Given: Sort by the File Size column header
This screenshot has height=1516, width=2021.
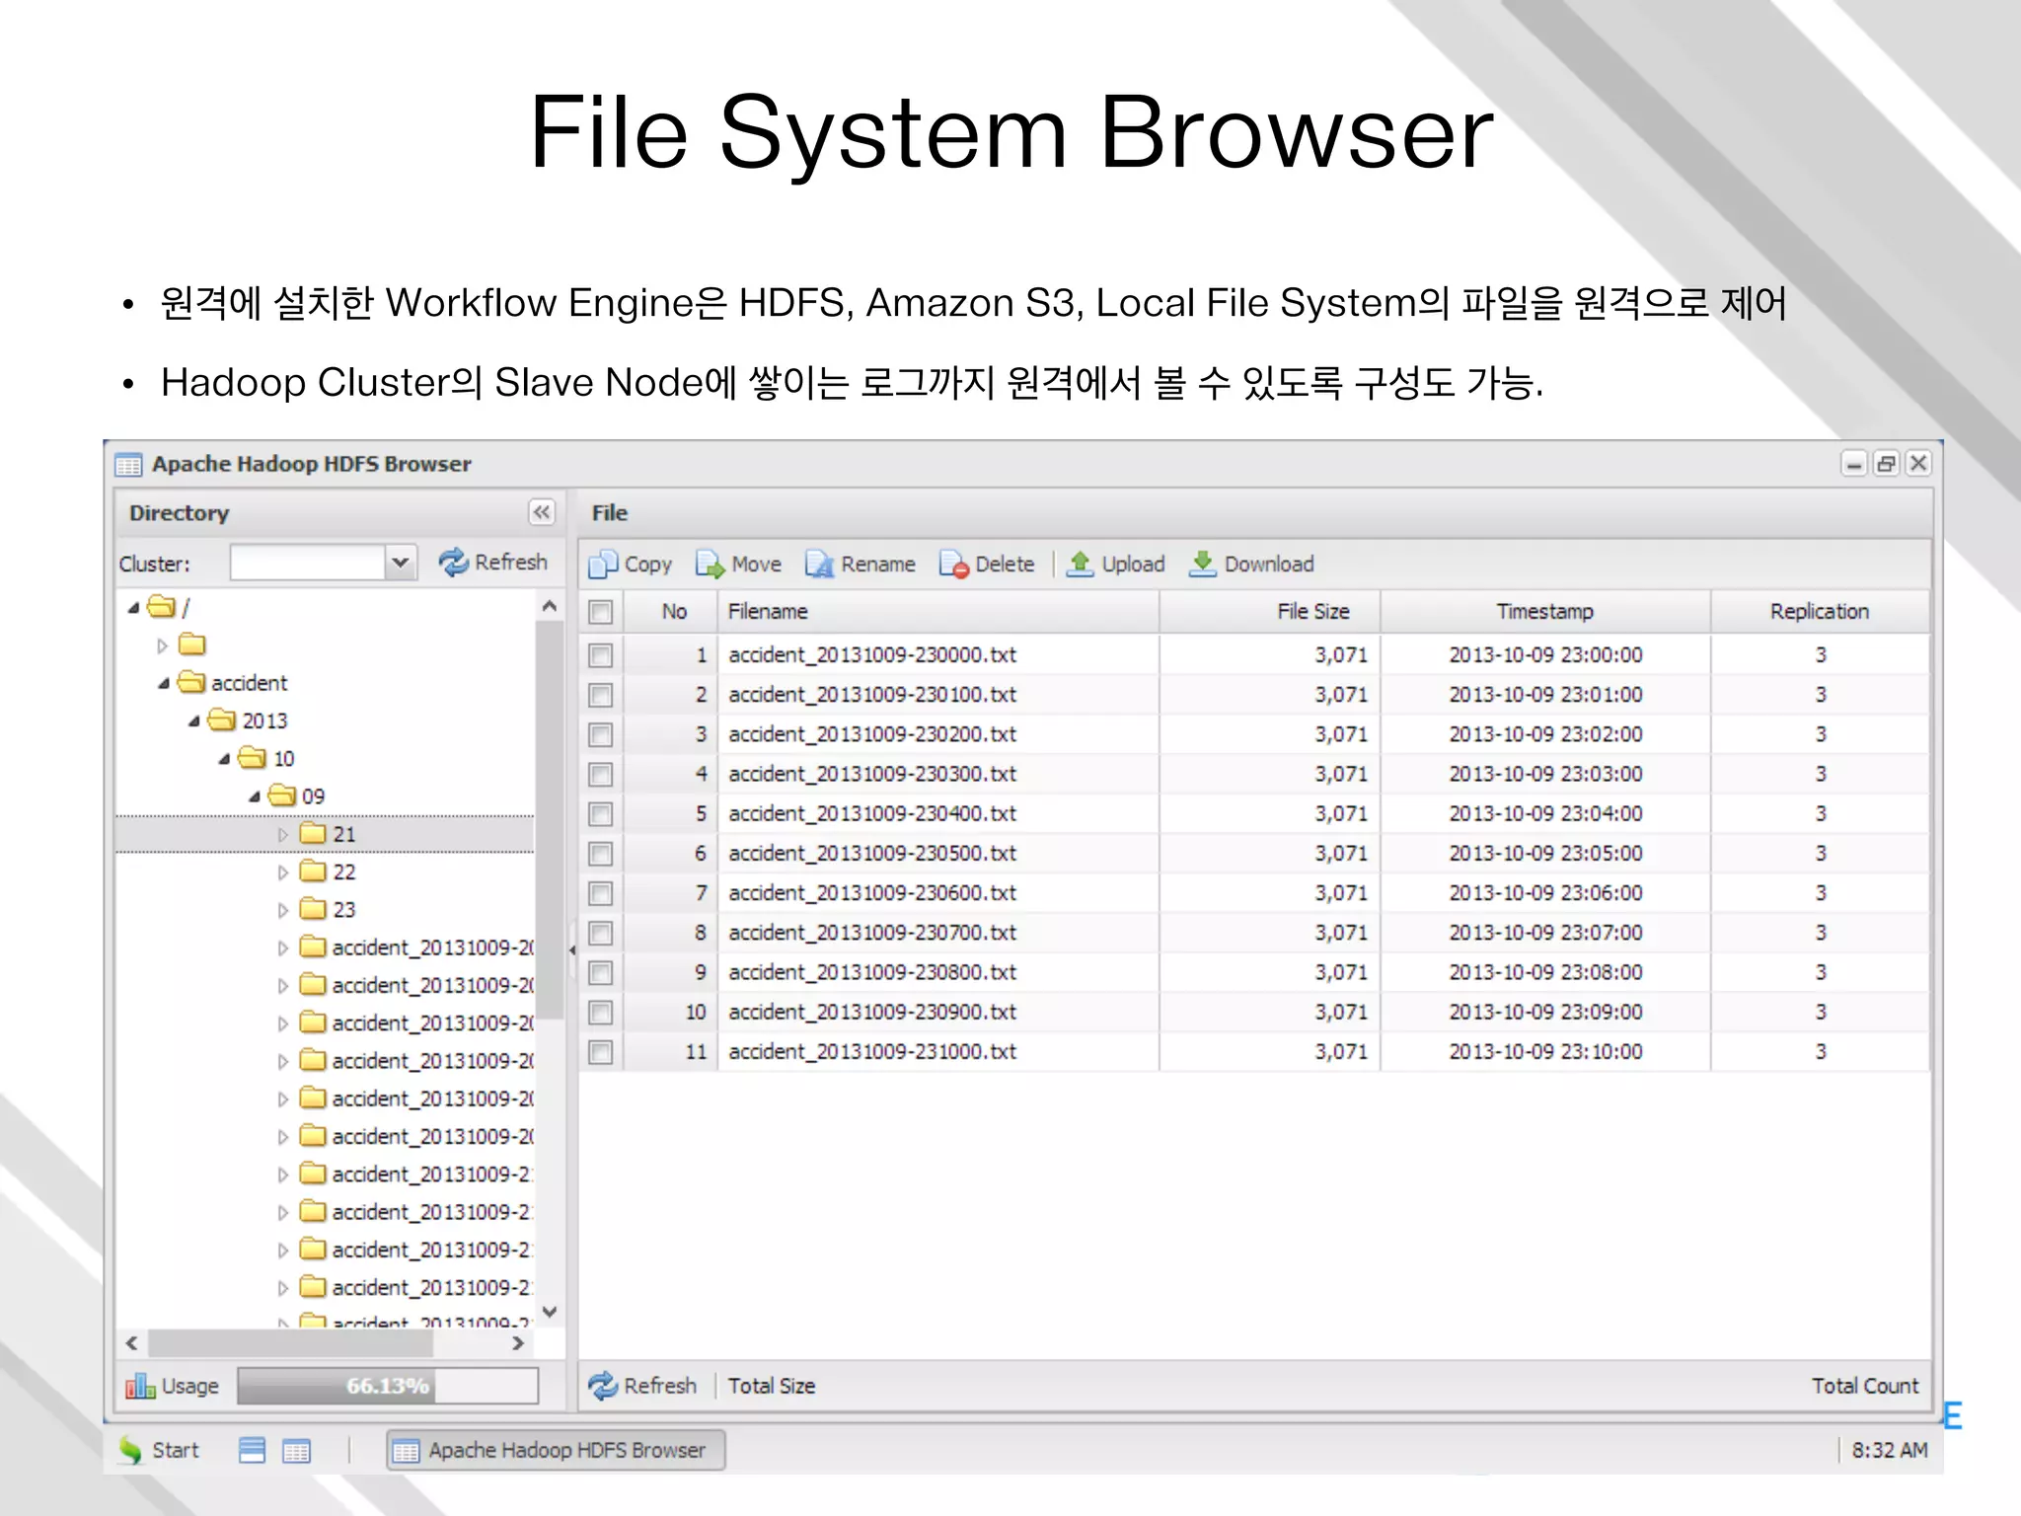Looking at the screenshot, I should pyautogui.click(x=1270, y=611).
